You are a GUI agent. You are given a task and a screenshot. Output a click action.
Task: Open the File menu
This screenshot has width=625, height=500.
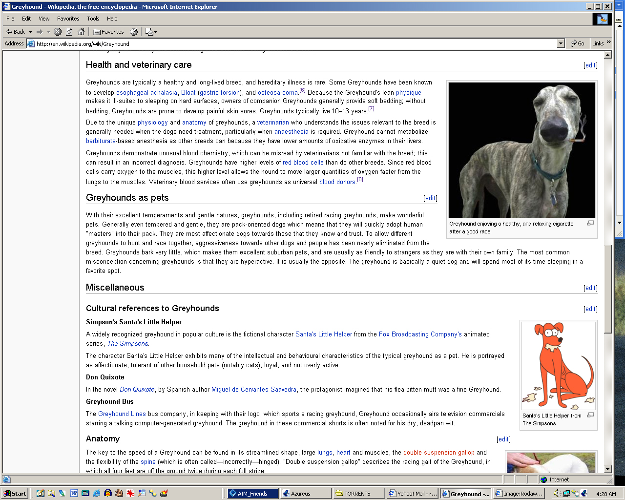(x=10, y=19)
